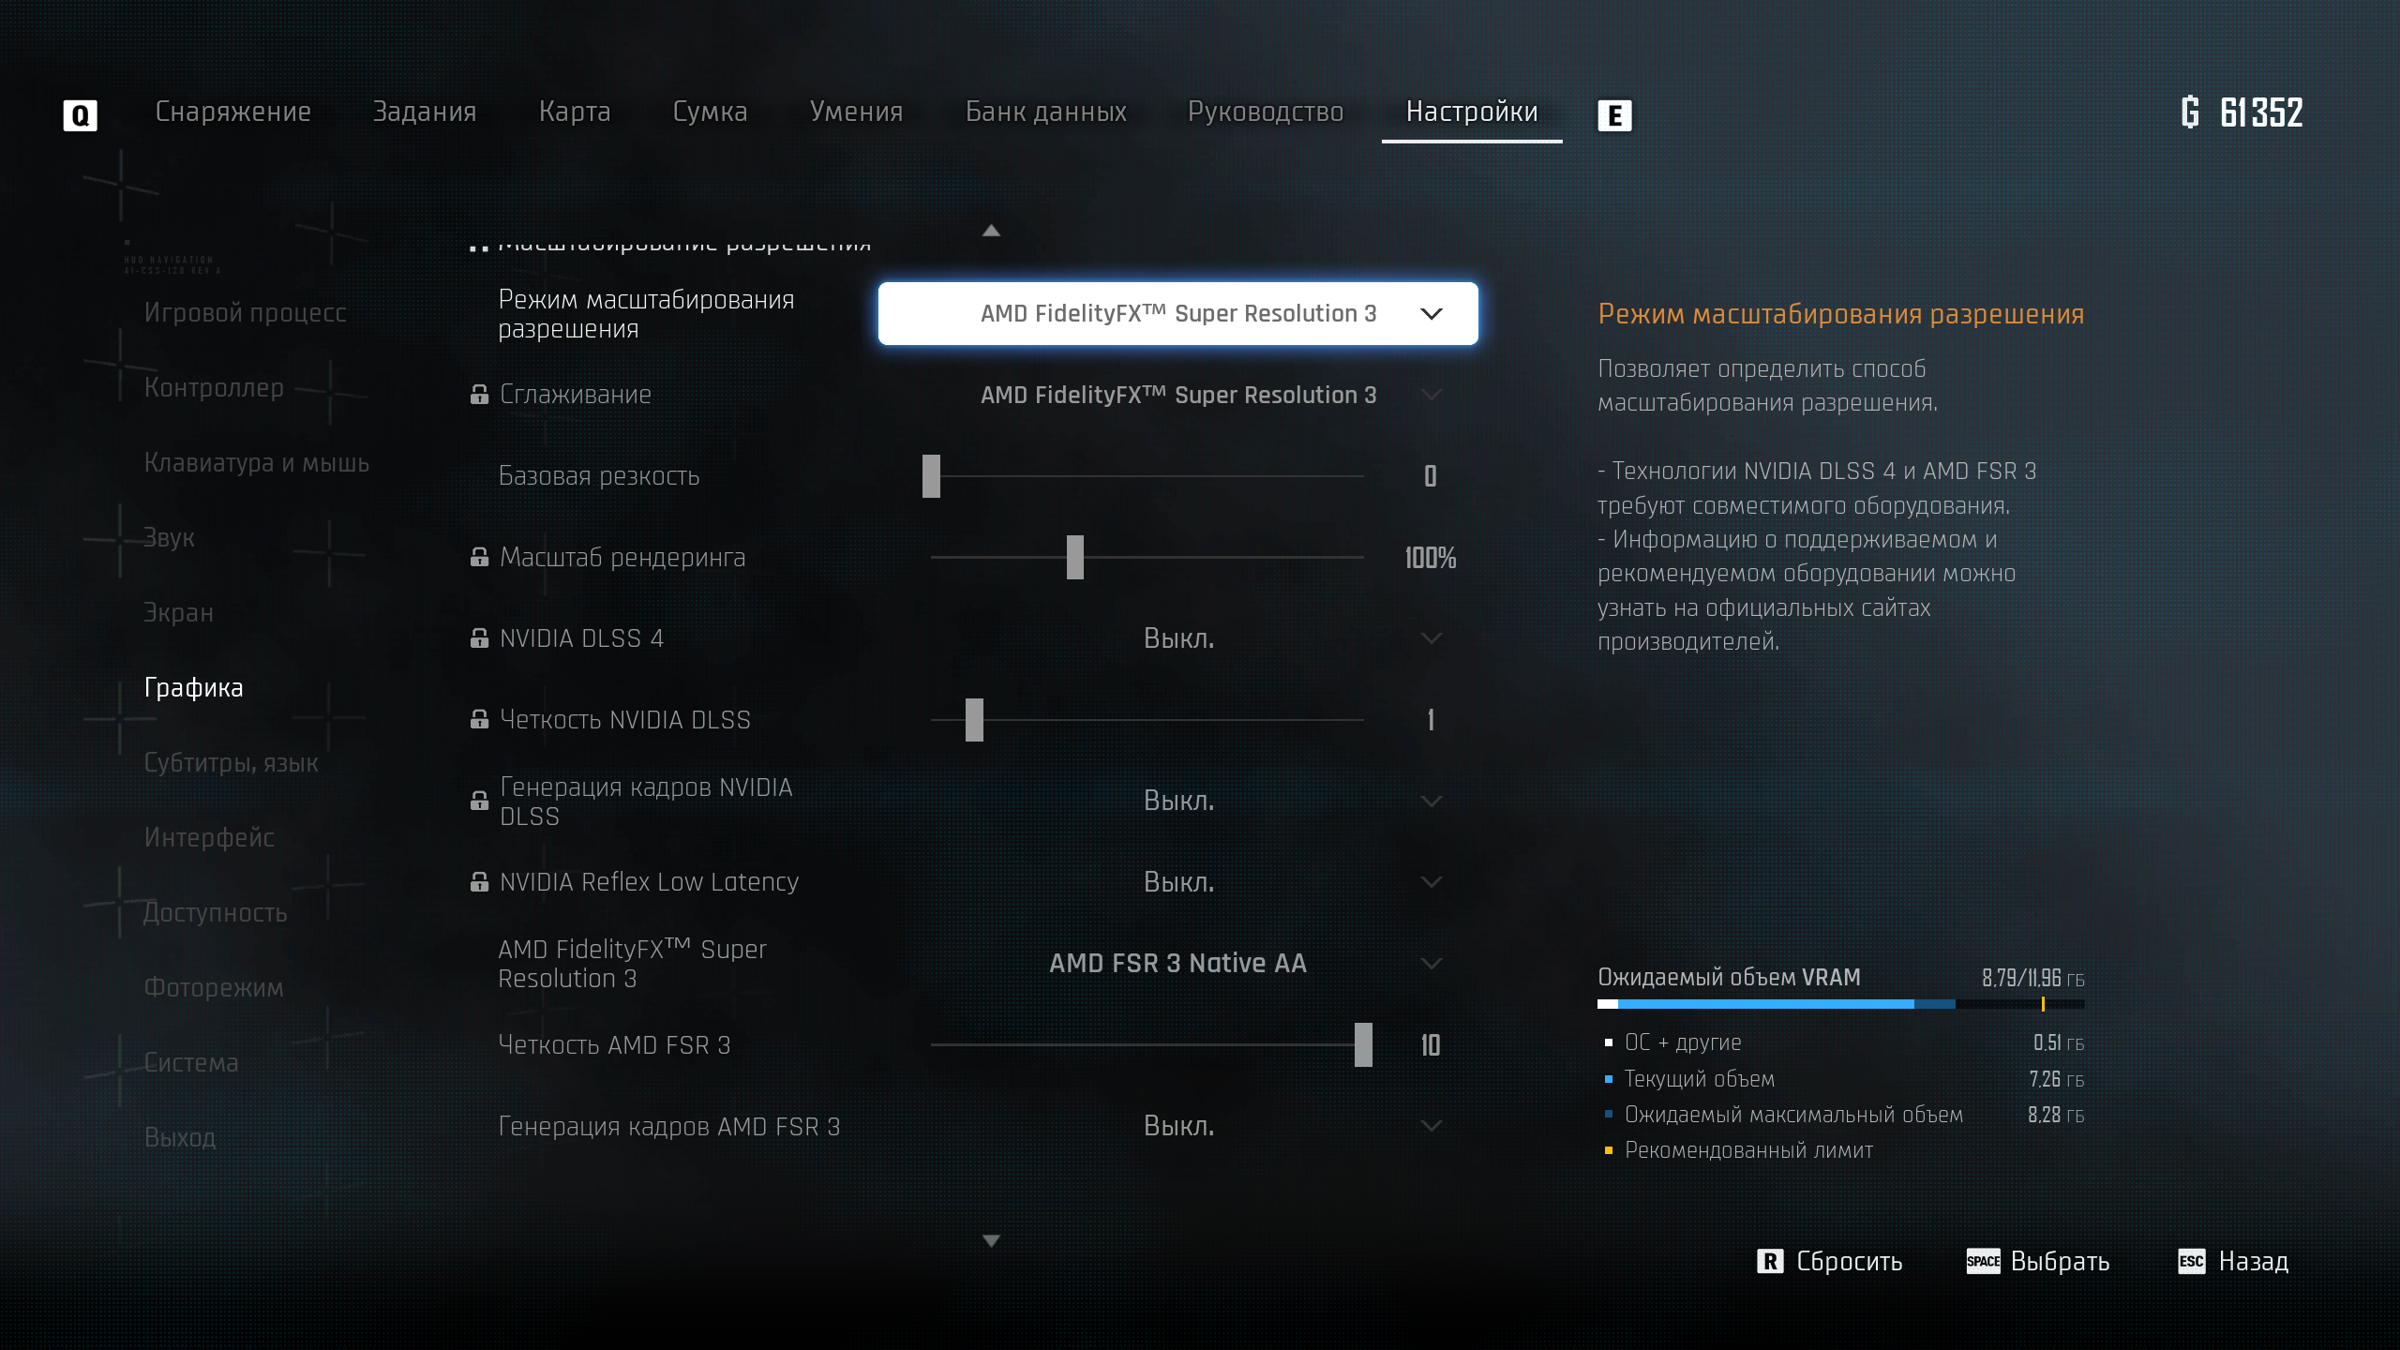Switch to the Карта tab
2400x1350 pixels.
(x=574, y=112)
